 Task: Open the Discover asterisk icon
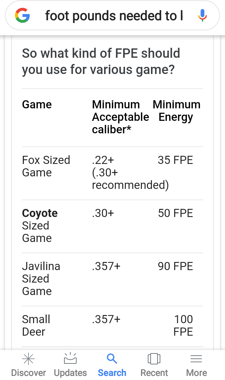(28, 359)
